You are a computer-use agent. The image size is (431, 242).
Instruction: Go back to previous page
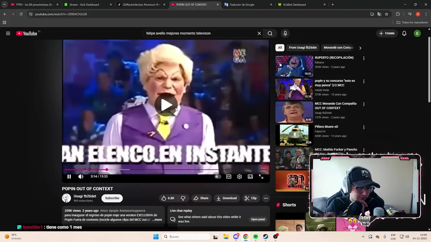tap(5, 14)
